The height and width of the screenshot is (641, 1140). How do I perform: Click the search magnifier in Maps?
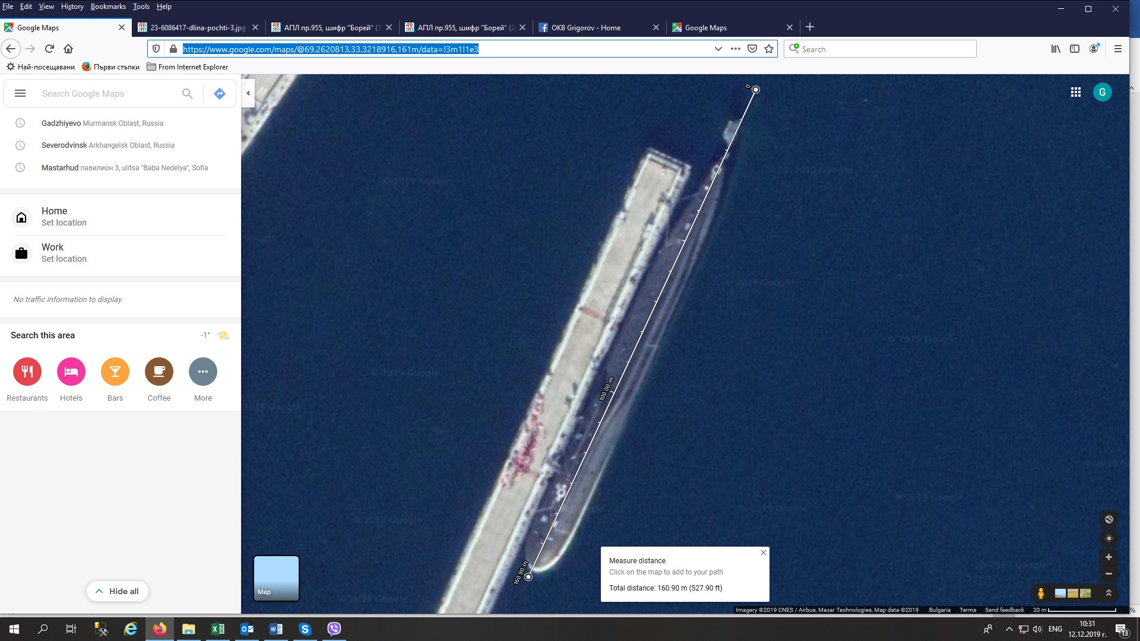tap(188, 94)
